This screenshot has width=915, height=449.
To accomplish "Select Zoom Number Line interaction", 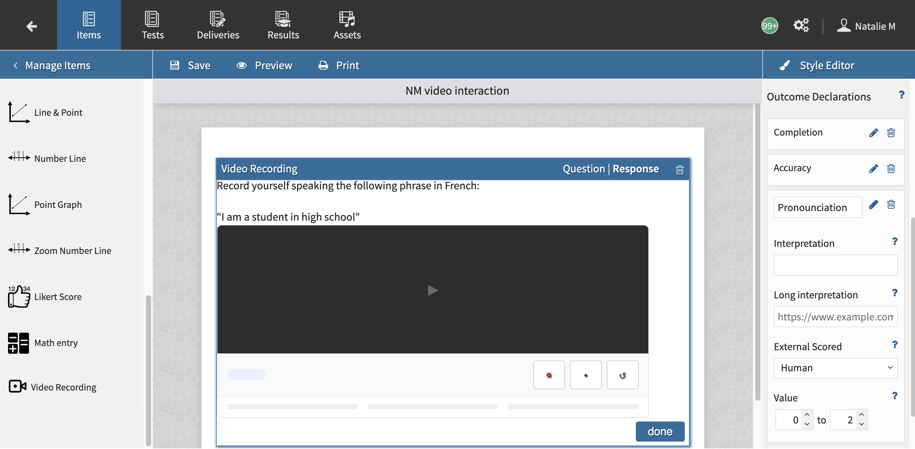I will pos(59,250).
